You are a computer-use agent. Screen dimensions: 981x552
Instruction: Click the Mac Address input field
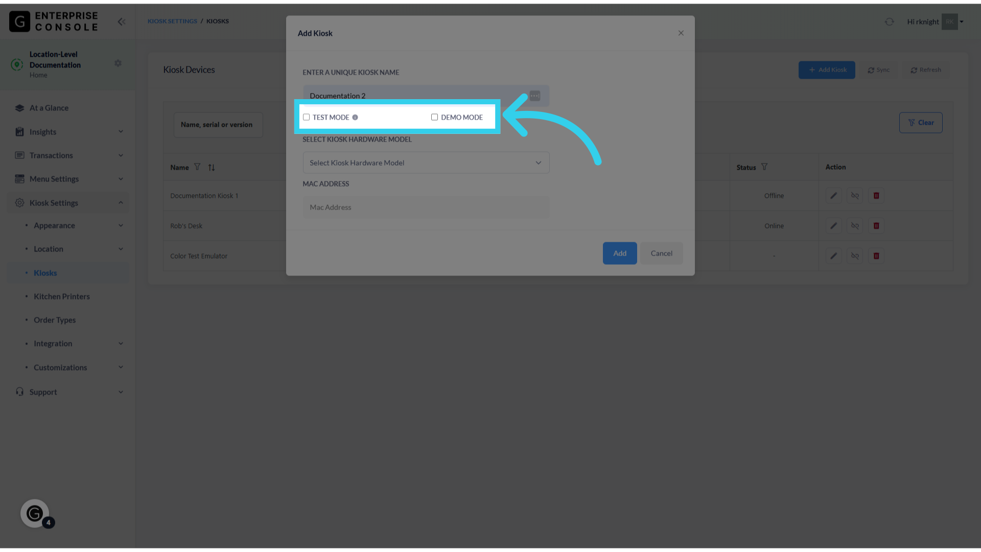(x=426, y=207)
